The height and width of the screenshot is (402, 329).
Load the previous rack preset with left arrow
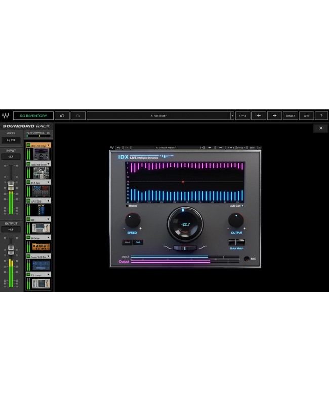(x=259, y=116)
